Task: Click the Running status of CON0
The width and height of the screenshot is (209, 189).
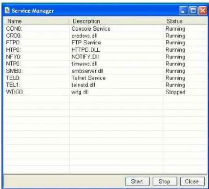Action: point(175,29)
